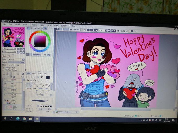Activate the Move tool
The height and width of the screenshot is (133, 178).
(27, 81)
